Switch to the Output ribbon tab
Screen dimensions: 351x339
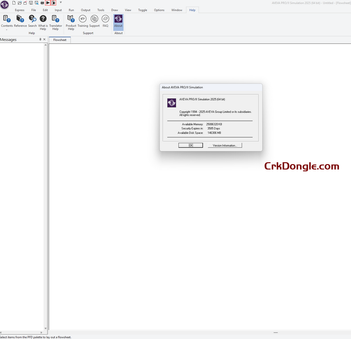pos(85,10)
